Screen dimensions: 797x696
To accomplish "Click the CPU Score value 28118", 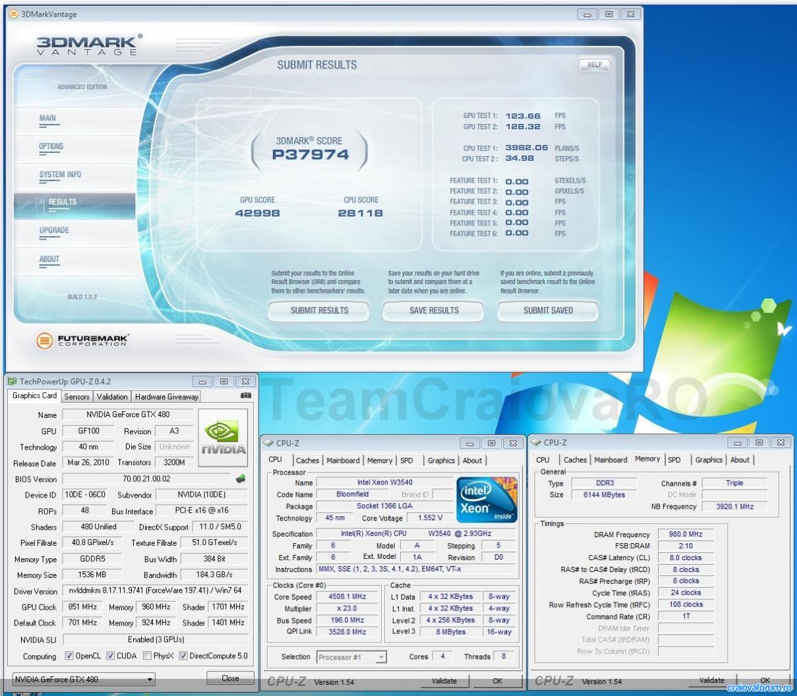I will pos(360,214).
